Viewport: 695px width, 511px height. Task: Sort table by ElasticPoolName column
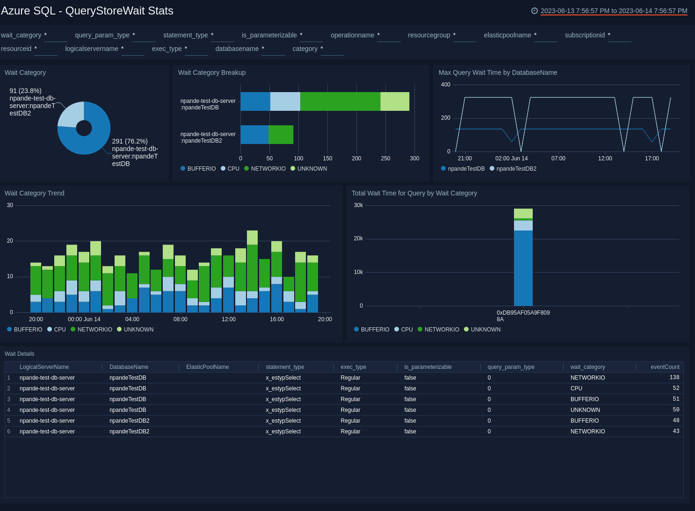[x=208, y=367]
